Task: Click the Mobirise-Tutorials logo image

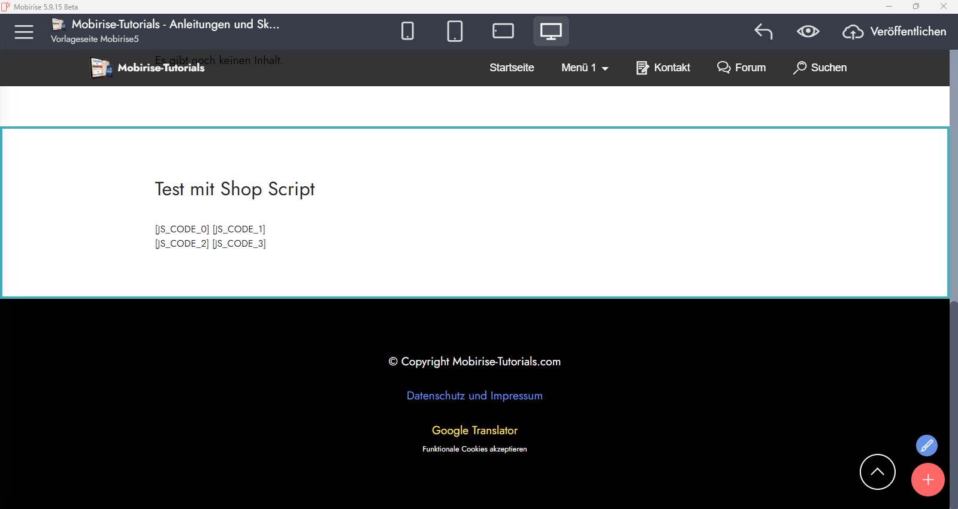Action: click(101, 68)
